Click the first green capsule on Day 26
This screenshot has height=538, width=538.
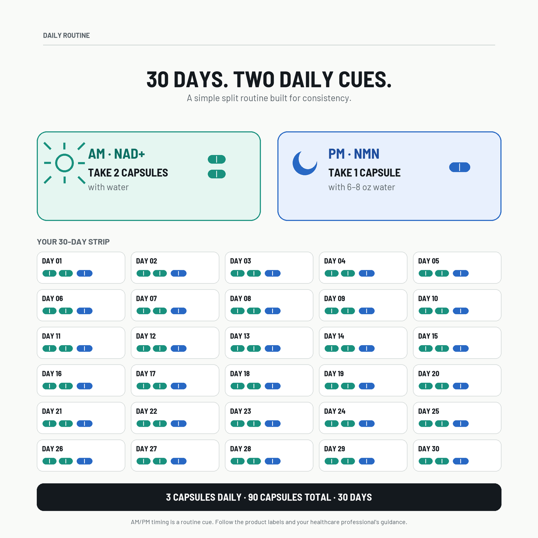coord(50,461)
